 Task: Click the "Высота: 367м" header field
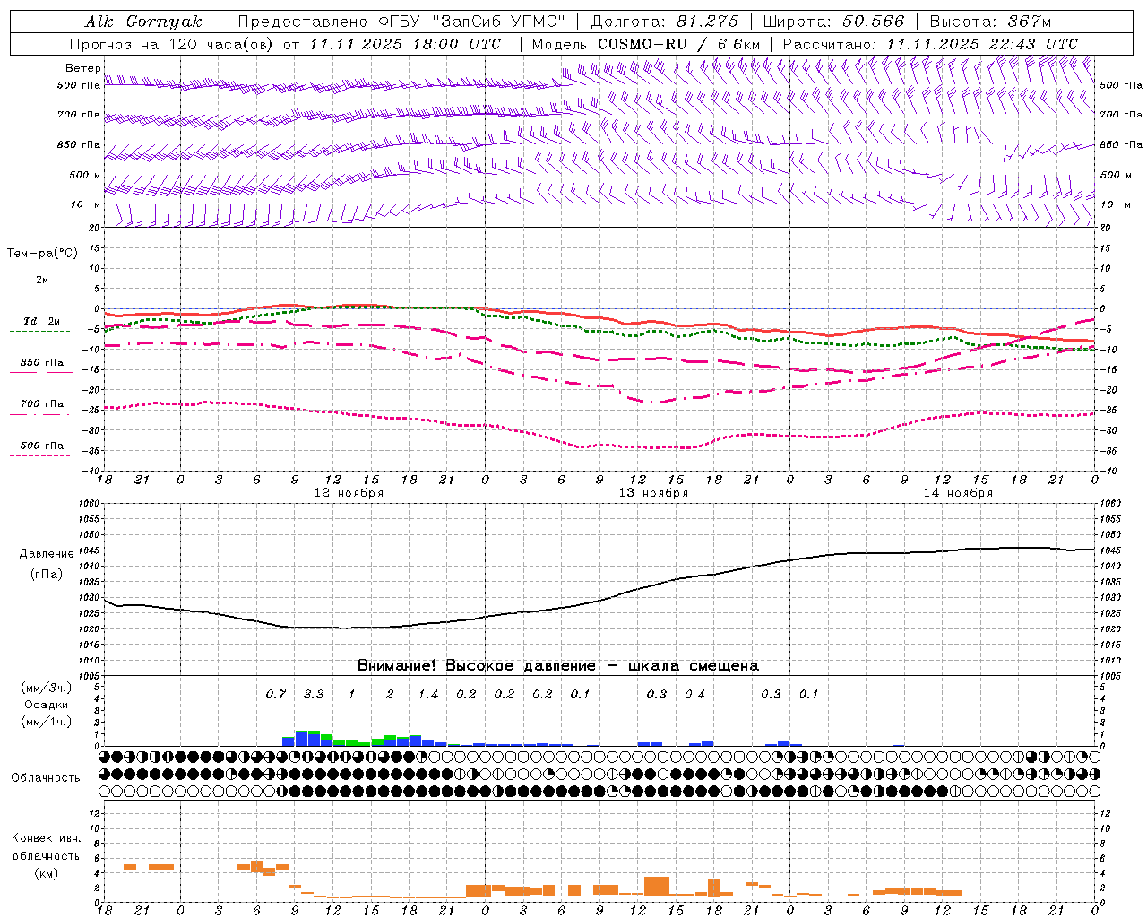(990, 22)
